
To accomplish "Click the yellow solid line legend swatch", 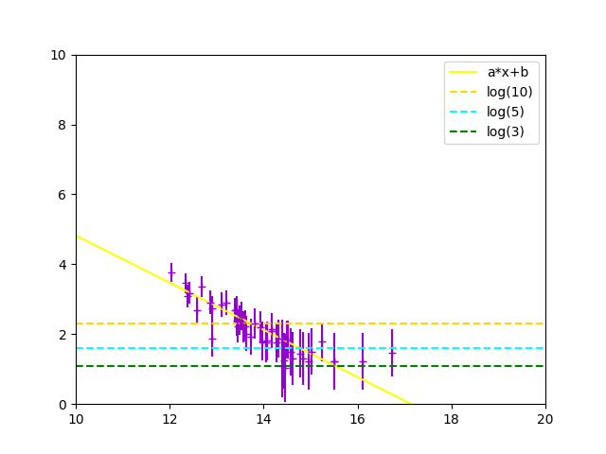I will 463,72.
